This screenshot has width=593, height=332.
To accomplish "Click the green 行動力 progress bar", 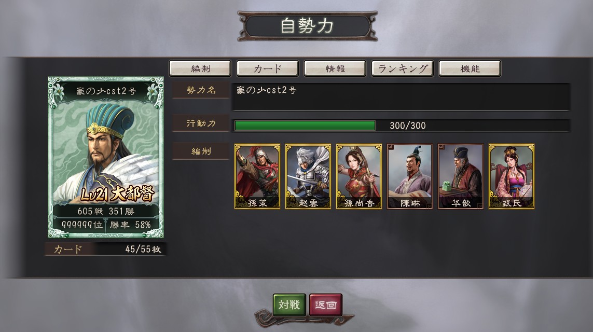I will pos(305,126).
